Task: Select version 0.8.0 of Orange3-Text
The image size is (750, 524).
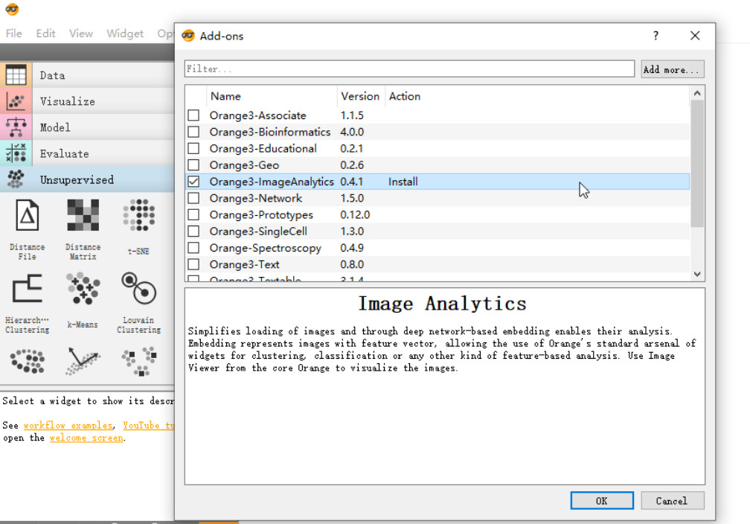Action: (x=352, y=265)
